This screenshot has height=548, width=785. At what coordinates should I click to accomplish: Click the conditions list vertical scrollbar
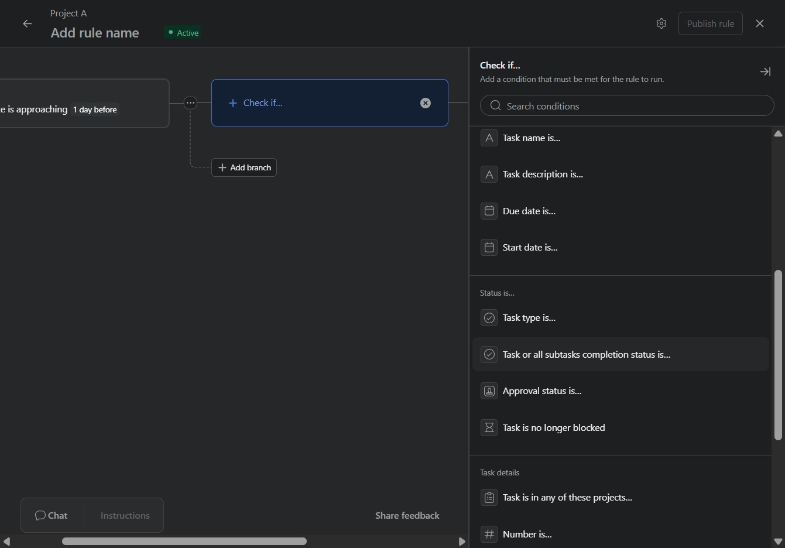click(x=778, y=355)
